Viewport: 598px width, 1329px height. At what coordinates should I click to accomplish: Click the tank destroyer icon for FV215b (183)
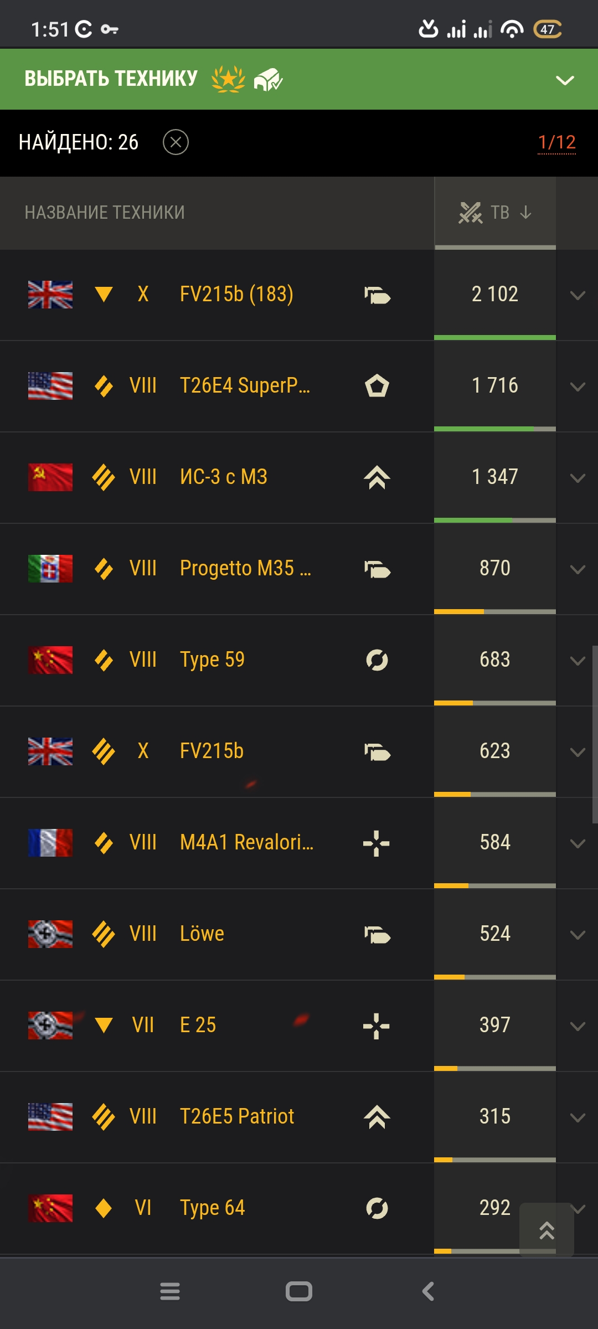pos(377,295)
